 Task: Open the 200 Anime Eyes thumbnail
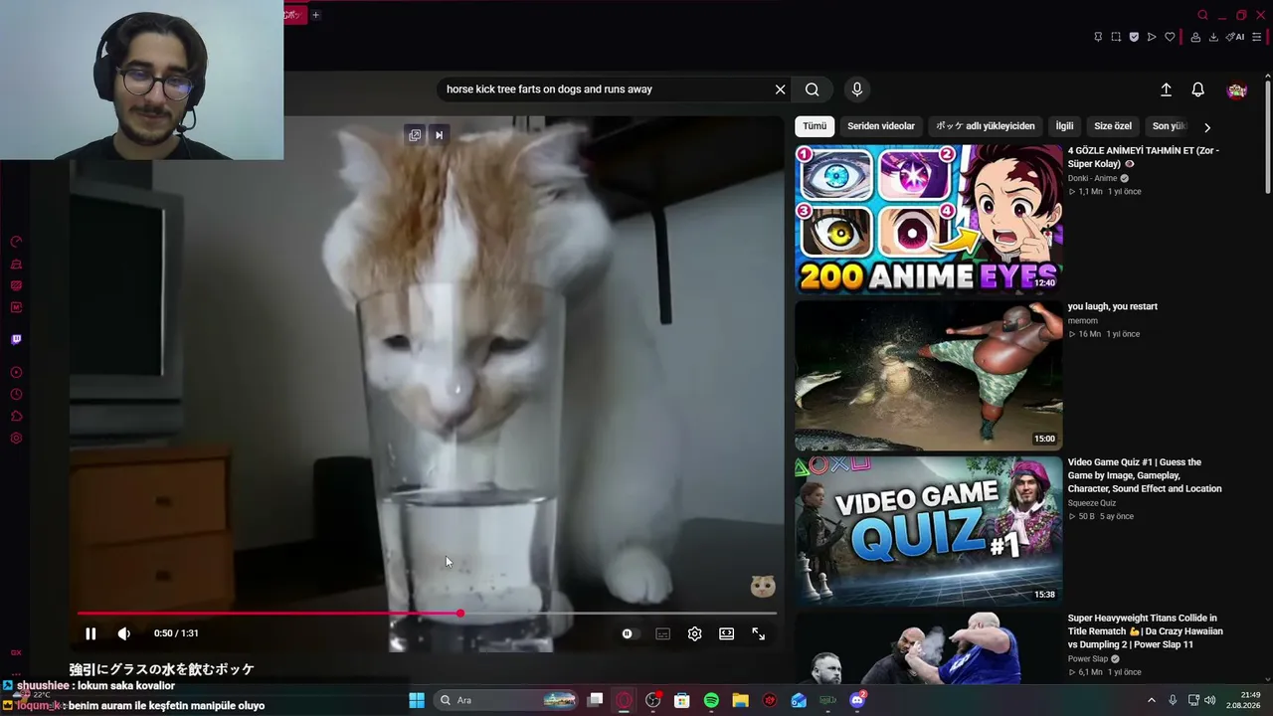[928, 220]
